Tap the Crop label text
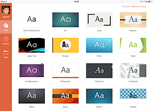153x111 pixels. tap(99, 31)
